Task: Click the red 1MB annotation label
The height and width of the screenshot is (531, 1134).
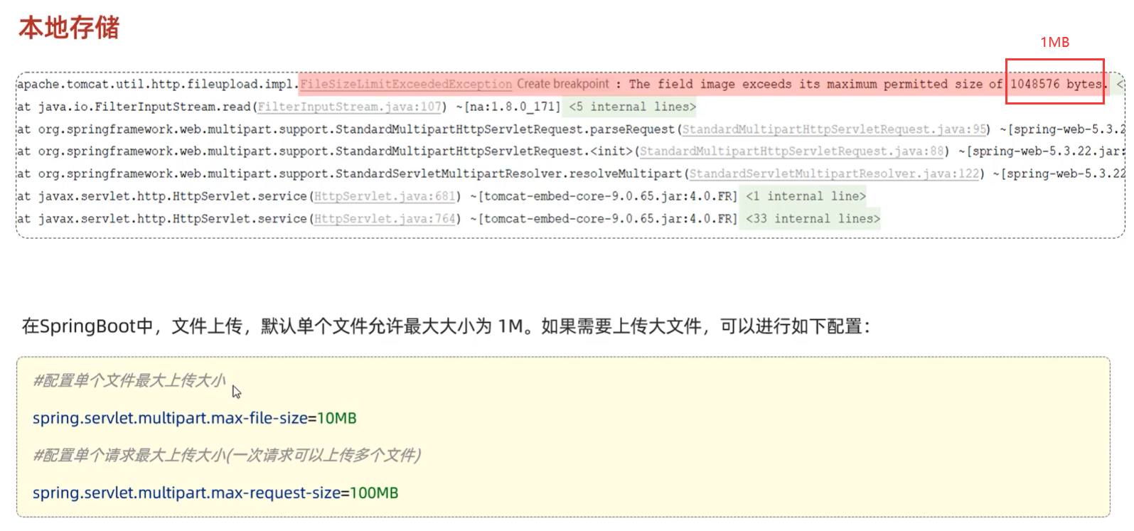Action: coord(1054,43)
